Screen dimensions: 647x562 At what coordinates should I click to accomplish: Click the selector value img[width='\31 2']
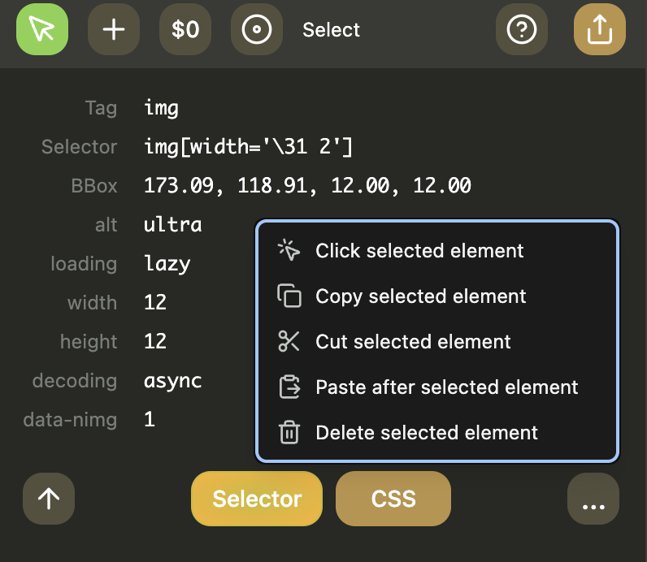coord(248,147)
